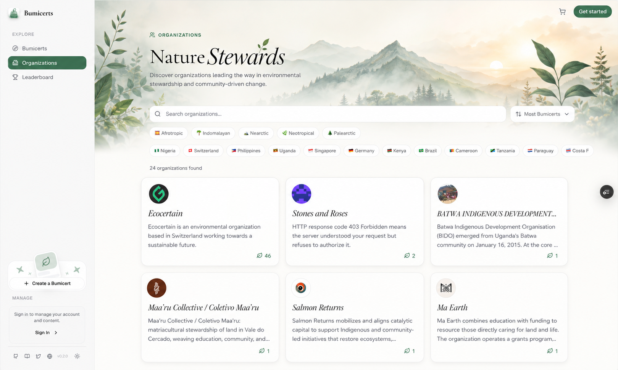Click the leaf count icon on Ecocertain card
618x370 pixels.
pos(260,256)
